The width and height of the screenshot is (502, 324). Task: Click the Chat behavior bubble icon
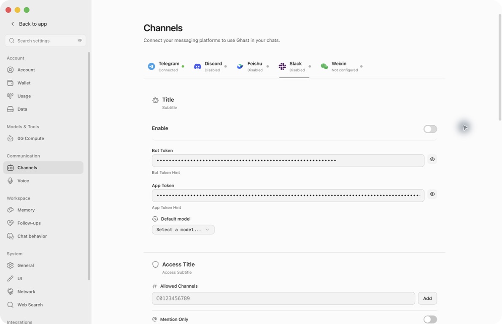point(10,236)
